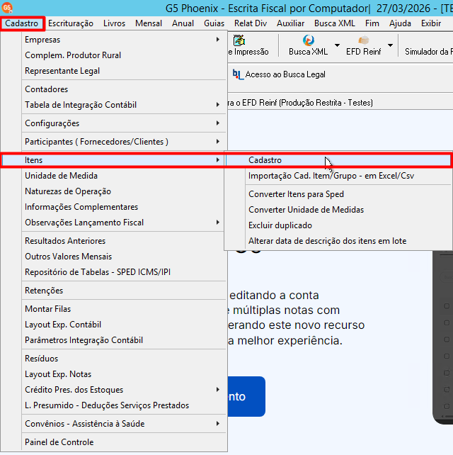Screen dimensions: 453x455
Task: Open the Mensal menu
Action: click(149, 23)
